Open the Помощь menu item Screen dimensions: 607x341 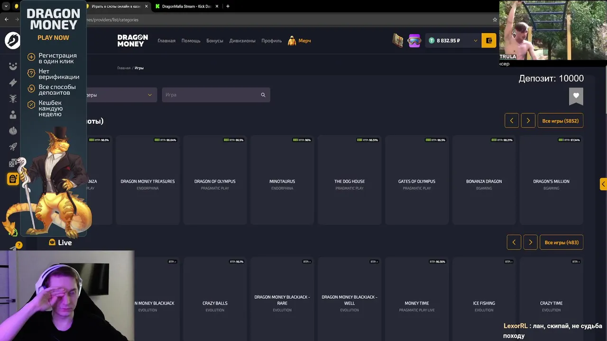coord(191,41)
